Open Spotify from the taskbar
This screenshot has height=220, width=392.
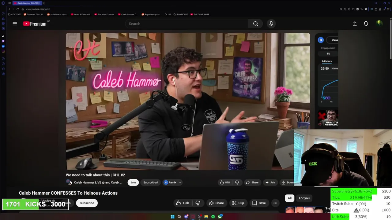(213, 217)
